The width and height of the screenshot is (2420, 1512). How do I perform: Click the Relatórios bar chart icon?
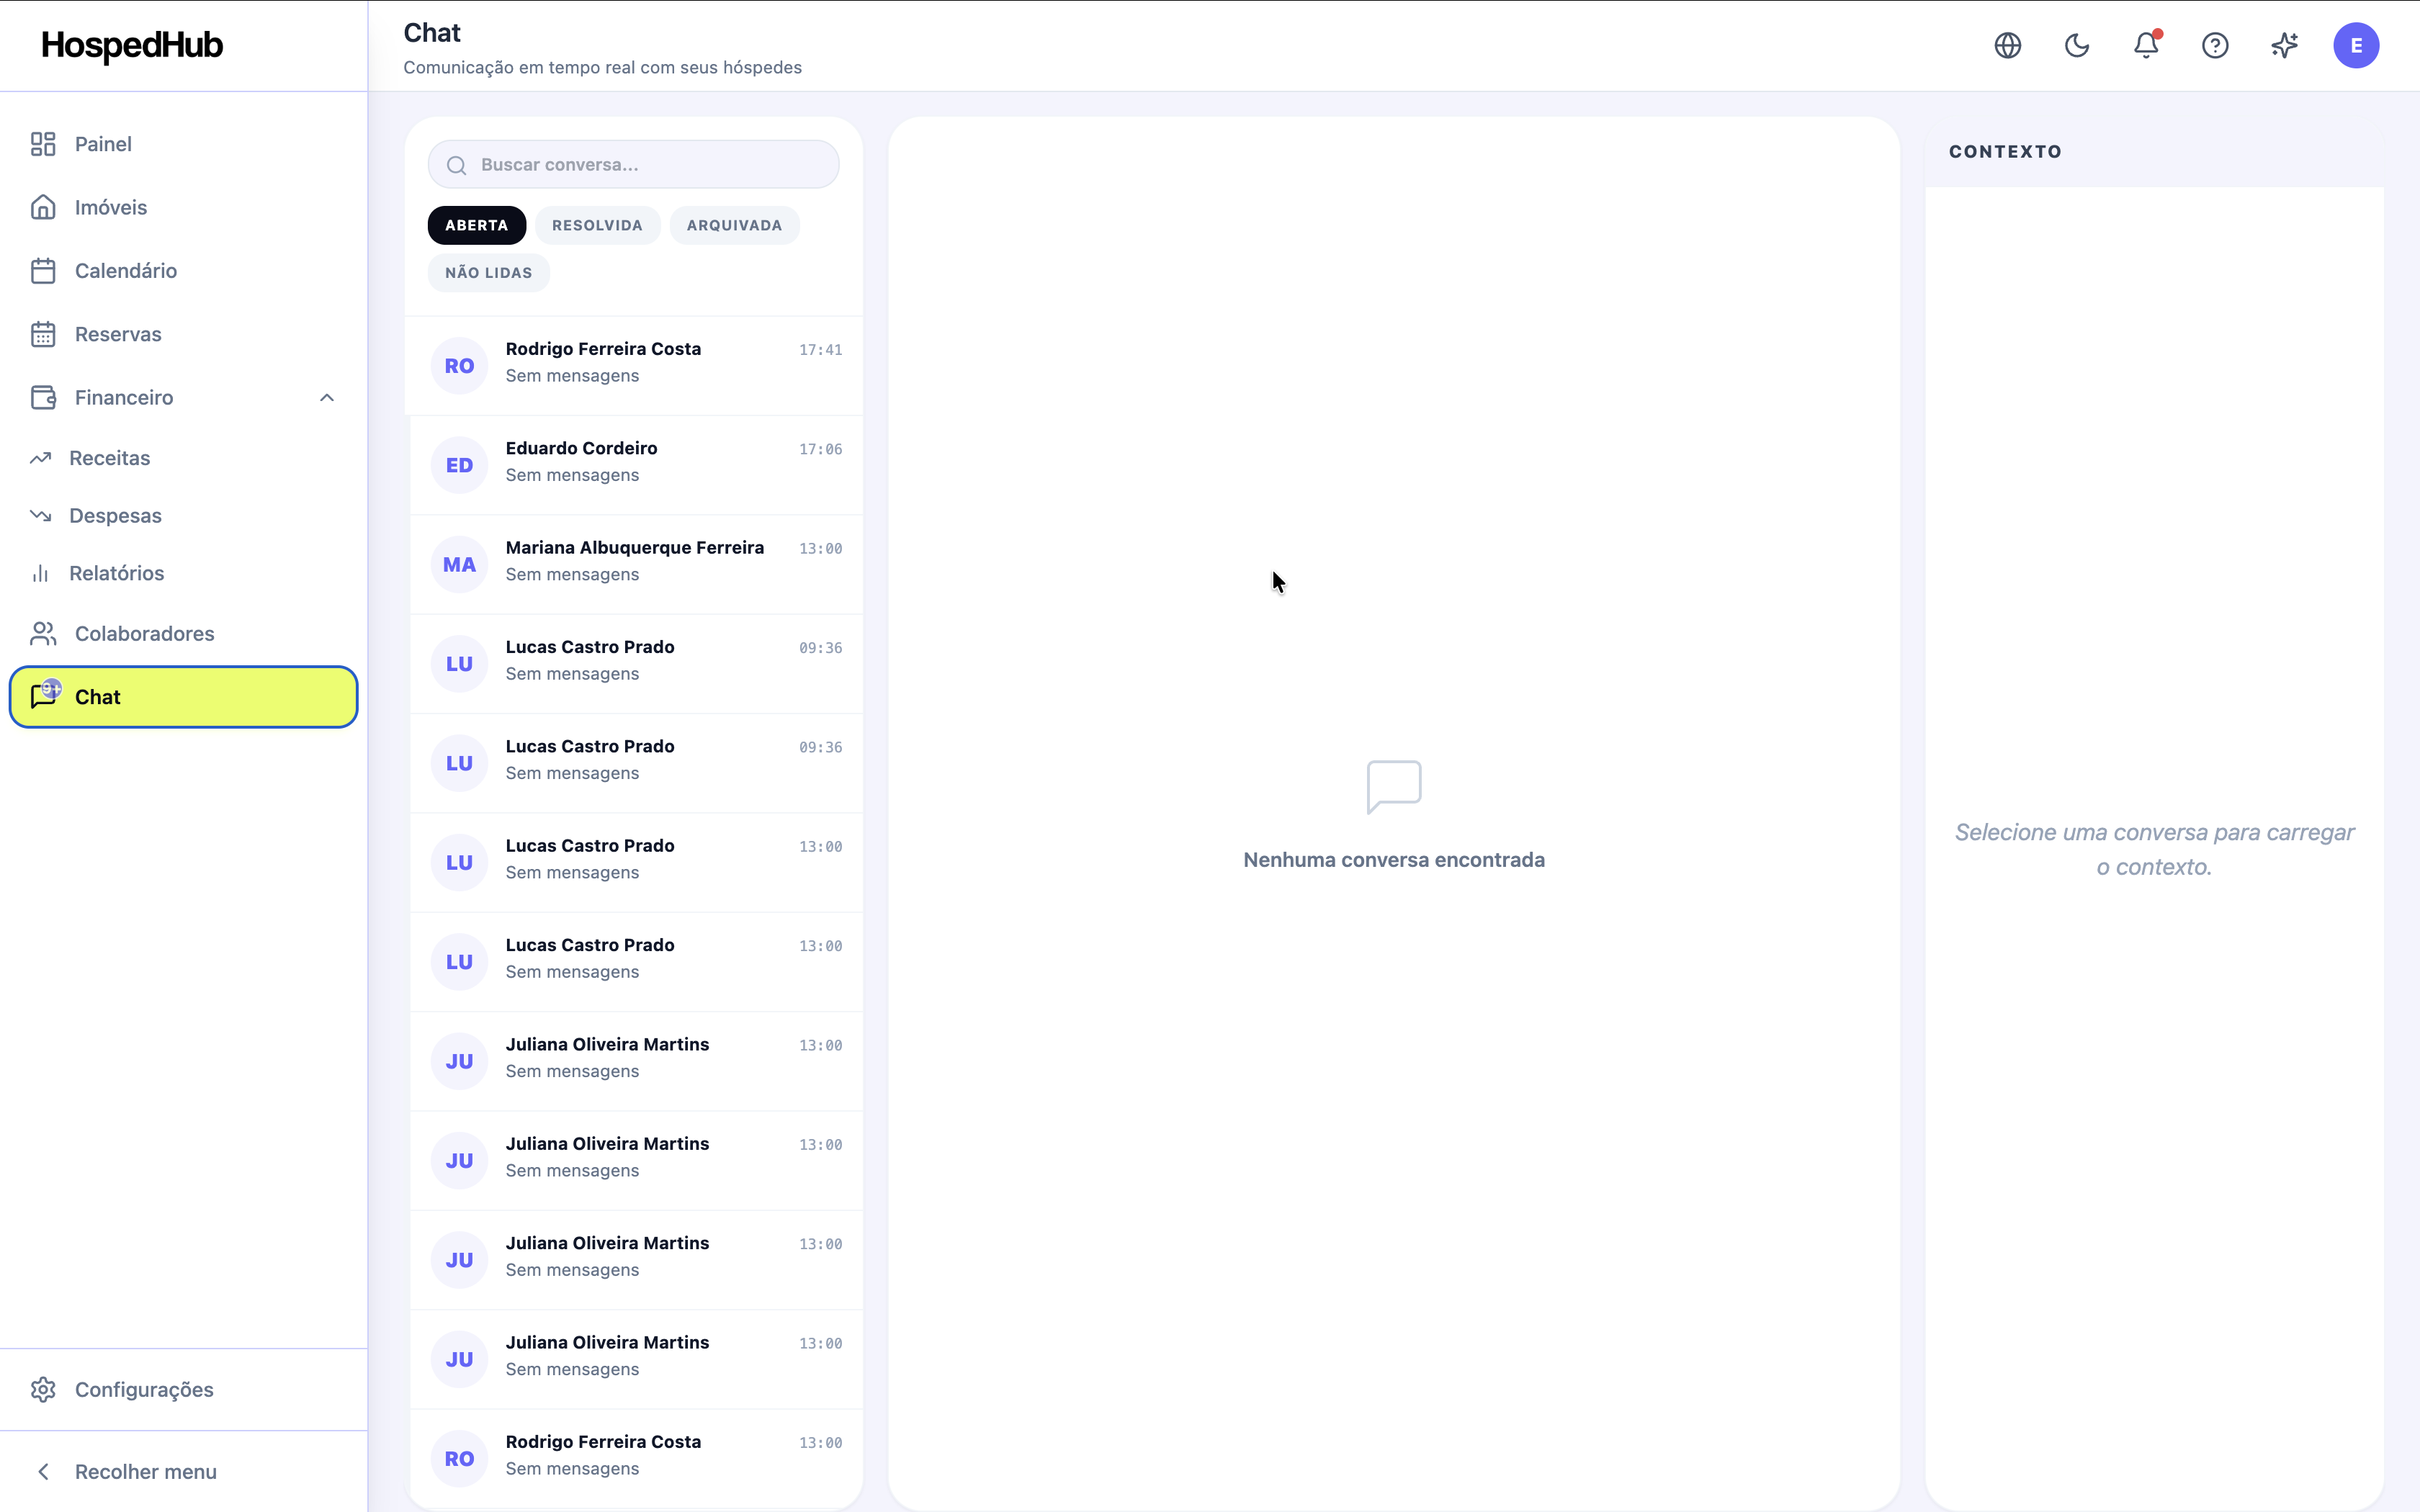click(40, 573)
